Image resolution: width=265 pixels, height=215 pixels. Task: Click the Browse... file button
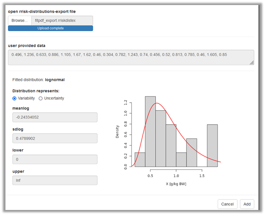click(x=20, y=20)
